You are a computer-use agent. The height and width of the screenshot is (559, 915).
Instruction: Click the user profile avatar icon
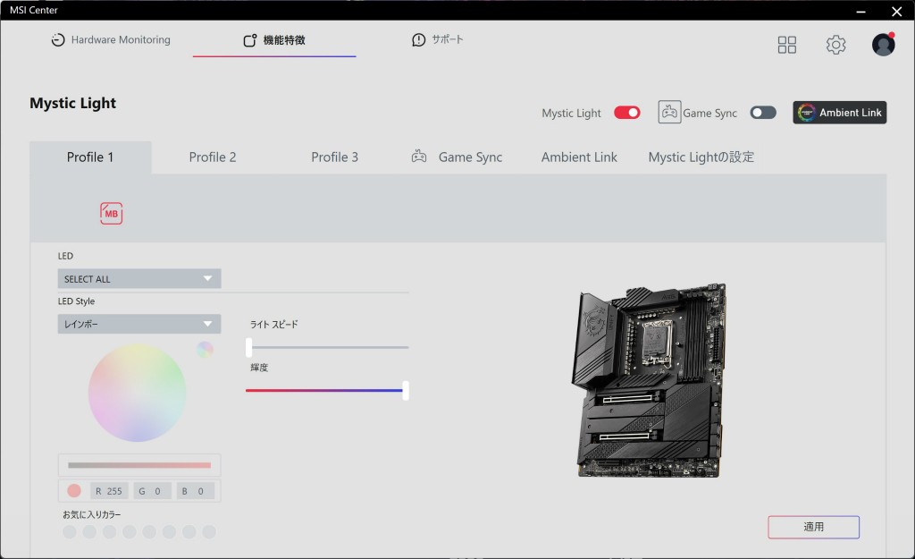[x=883, y=45]
